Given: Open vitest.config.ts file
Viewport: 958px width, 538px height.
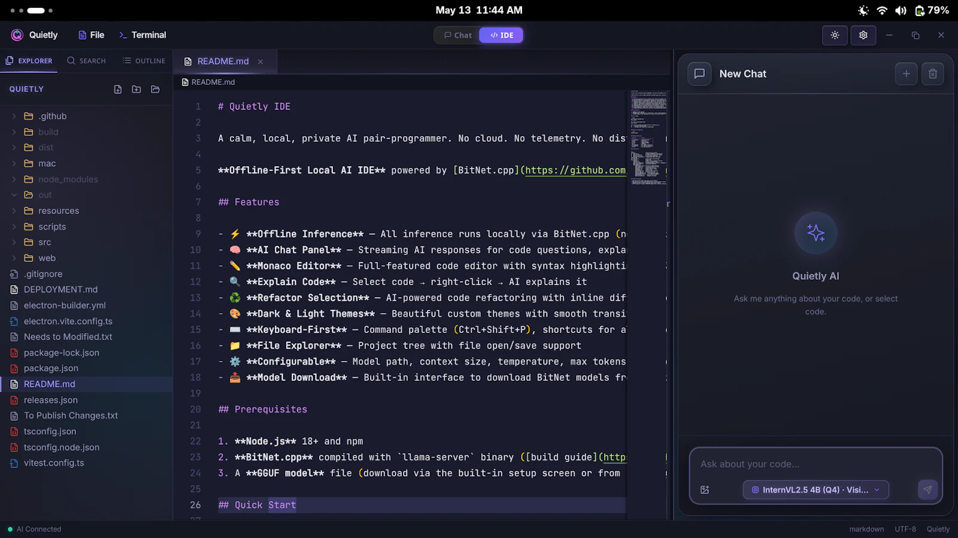Looking at the screenshot, I should coord(86,463).
